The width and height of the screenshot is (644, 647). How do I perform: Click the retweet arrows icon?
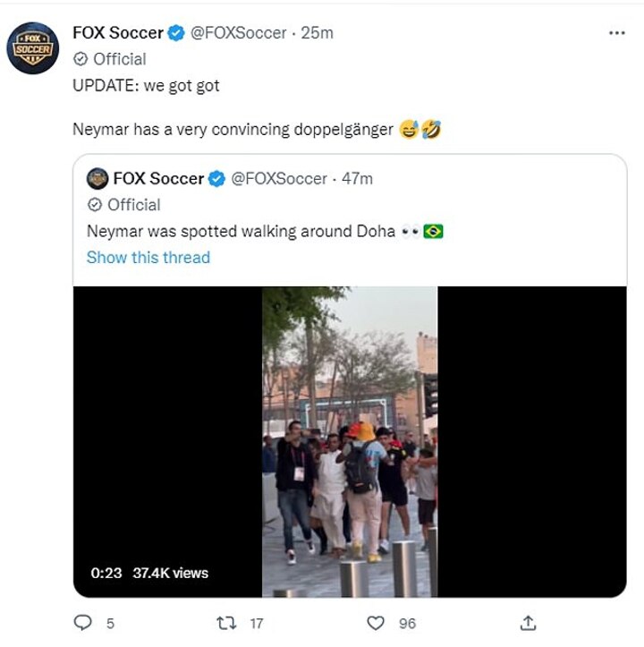(230, 623)
